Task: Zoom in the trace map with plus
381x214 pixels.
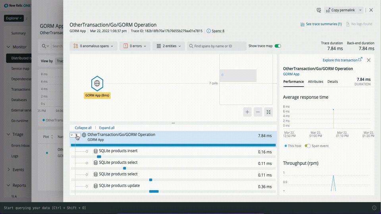Action: tap(247, 112)
